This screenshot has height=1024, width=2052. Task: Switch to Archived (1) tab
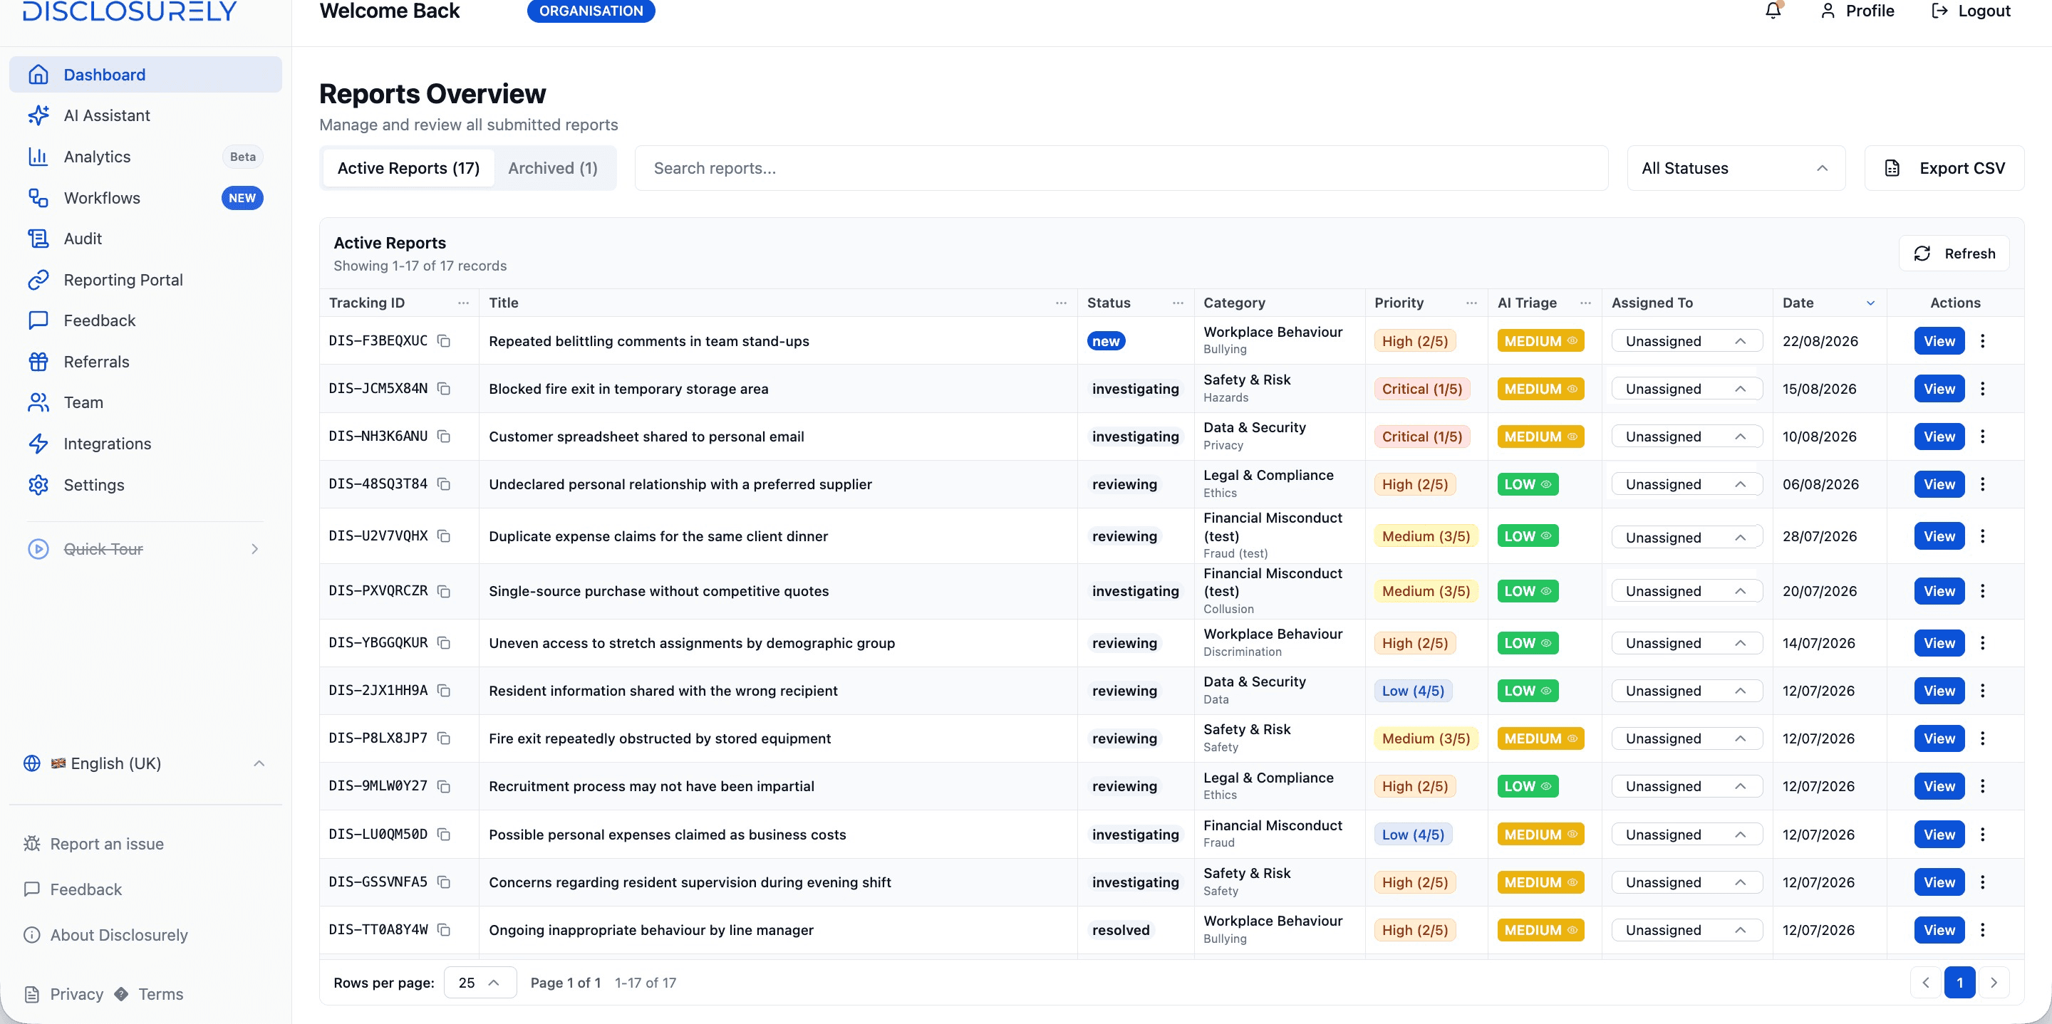click(553, 168)
